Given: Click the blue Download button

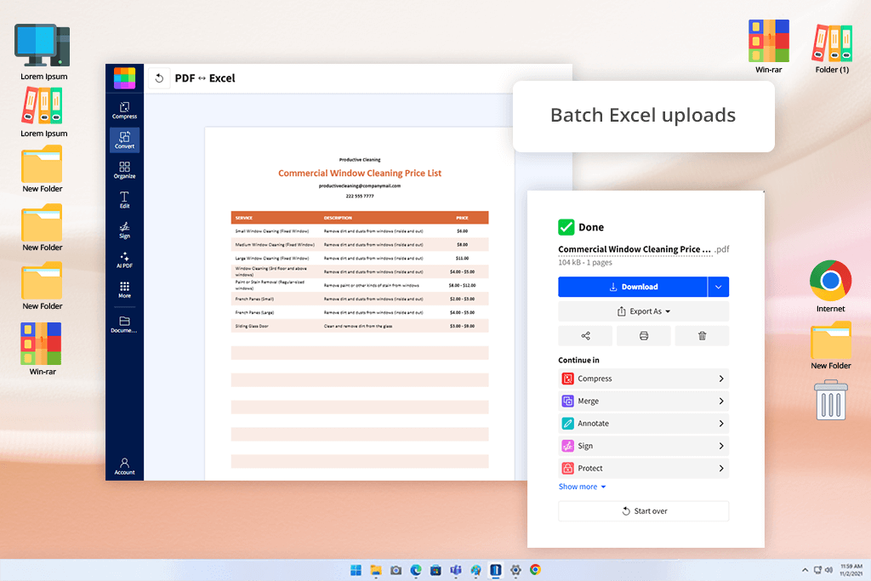Looking at the screenshot, I should [x=633, y=287].
